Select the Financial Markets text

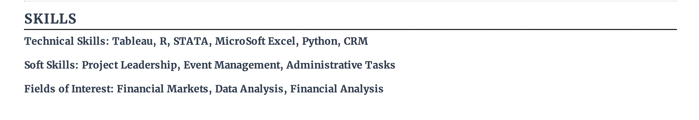tap(162, 89)
